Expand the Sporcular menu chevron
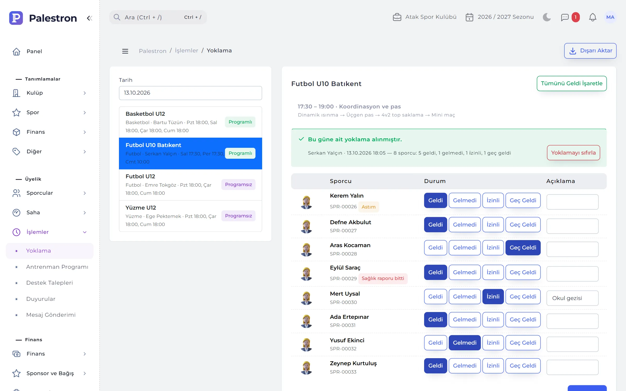Image resolution: width=626 pixels, height=391 pixels. pyautogui.click(x=85, y=193)
